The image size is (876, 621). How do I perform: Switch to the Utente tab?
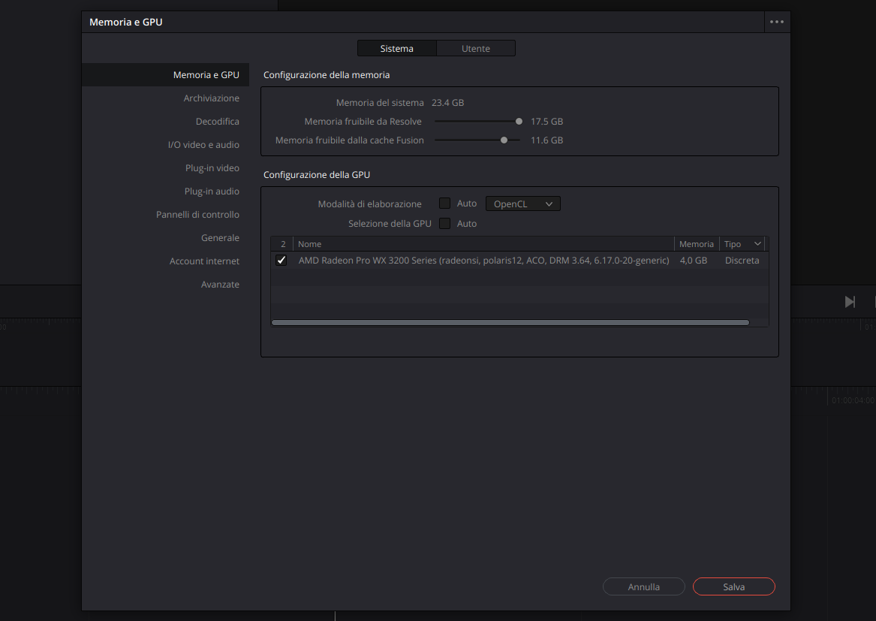pos(475,48)
